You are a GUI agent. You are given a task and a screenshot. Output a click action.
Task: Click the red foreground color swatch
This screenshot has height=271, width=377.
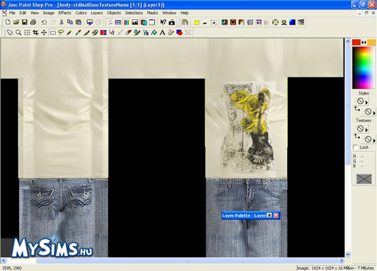(x=356, y=42)
